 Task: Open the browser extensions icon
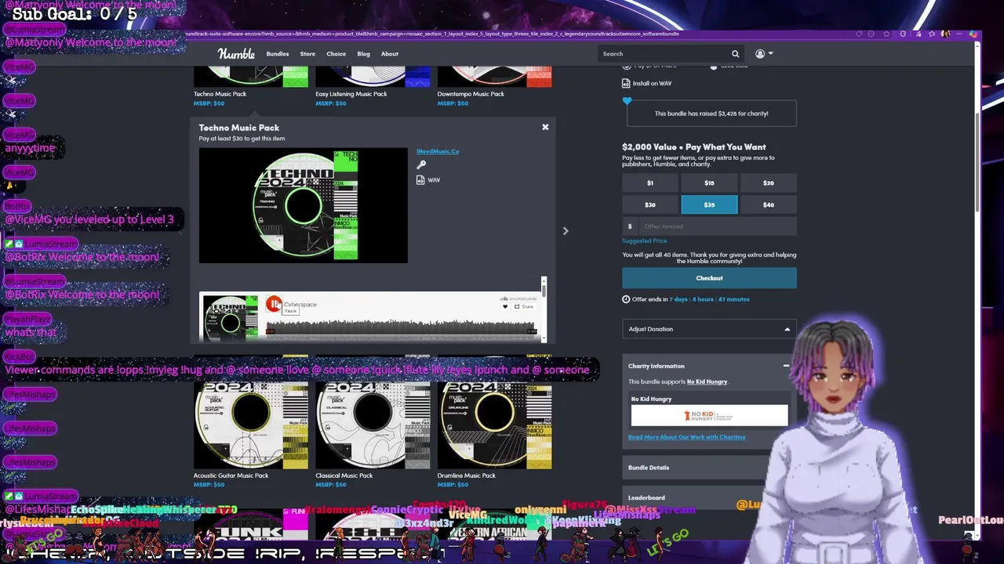coord(903,34)
